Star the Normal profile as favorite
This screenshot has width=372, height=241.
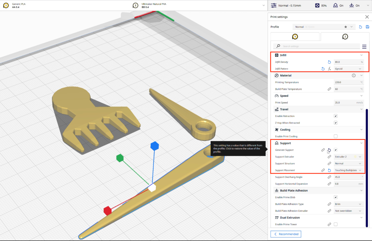tap(346, 27)
